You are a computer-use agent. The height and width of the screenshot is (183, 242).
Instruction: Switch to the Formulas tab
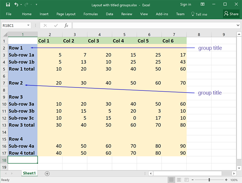pos(91,14)
